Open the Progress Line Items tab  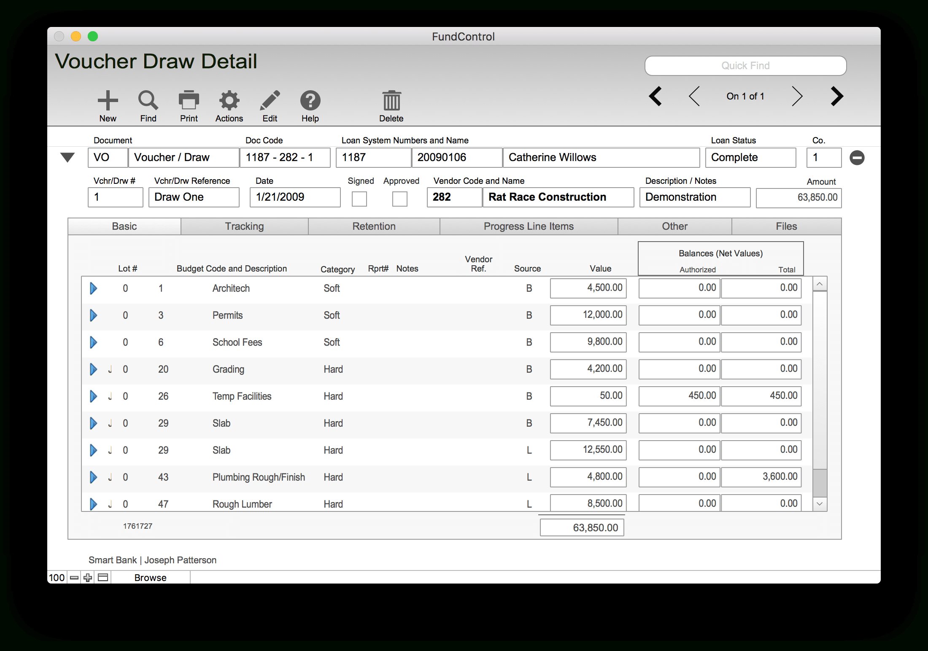(529, 226)
